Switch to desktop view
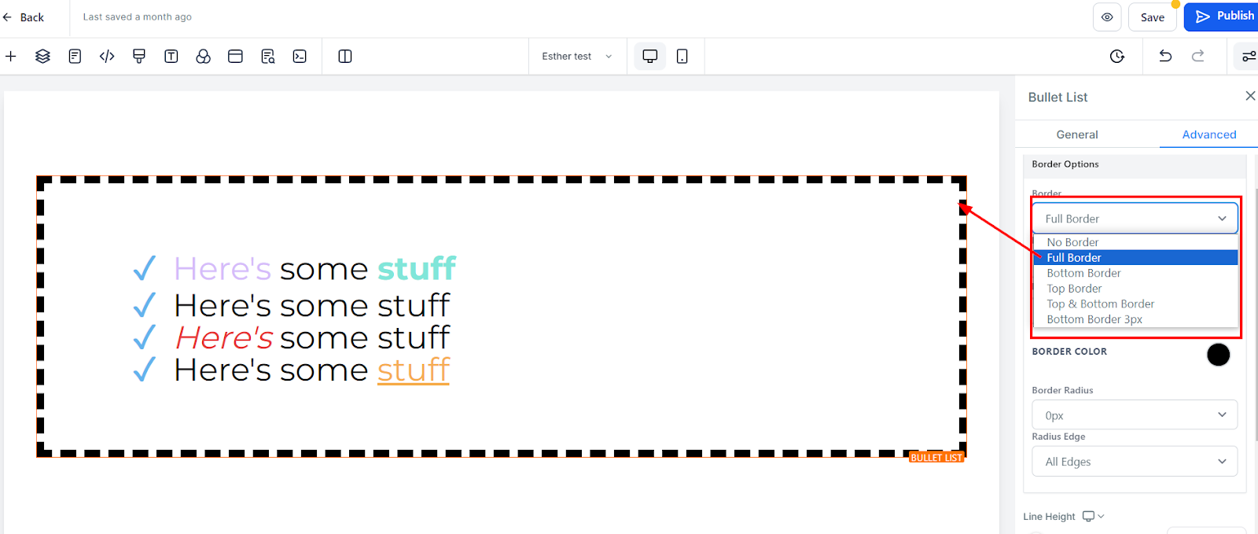1258x534 pixels. (650, 56)
